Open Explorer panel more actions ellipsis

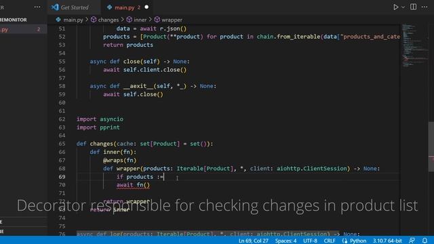(37, 7)
